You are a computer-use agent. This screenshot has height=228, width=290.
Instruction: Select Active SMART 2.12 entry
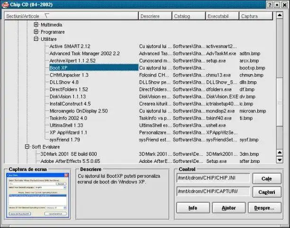pos(70,47)
